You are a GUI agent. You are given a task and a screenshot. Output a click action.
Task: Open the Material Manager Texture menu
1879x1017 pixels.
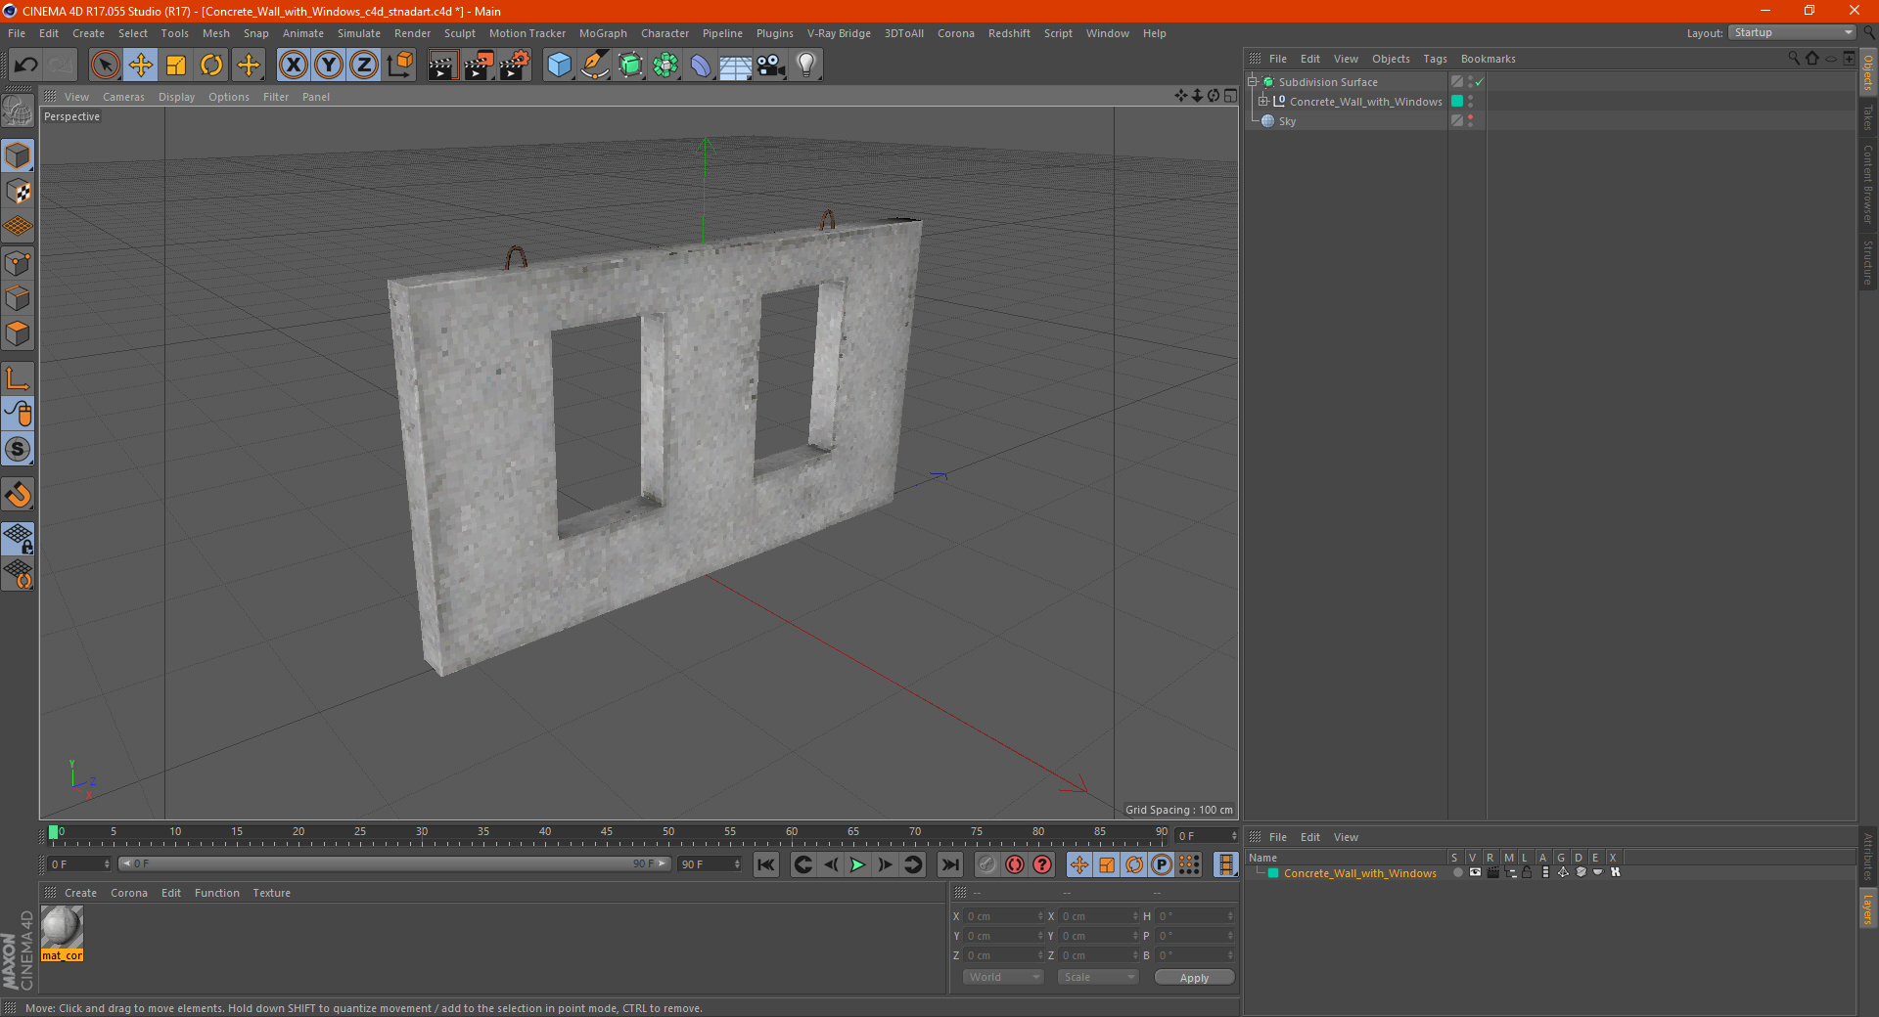click(271, 893)
